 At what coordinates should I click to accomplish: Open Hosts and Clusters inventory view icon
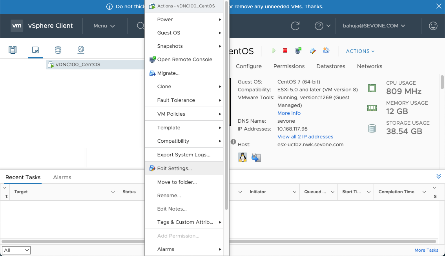coord(13,50)
